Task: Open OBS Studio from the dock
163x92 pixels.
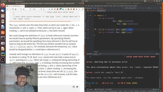Action: pyautogui.click(x=3, y=60)
